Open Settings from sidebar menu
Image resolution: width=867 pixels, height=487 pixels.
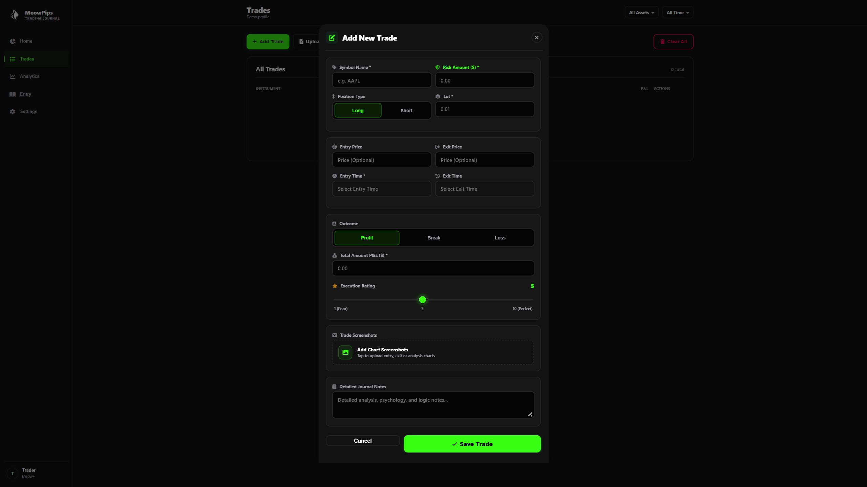37,112
